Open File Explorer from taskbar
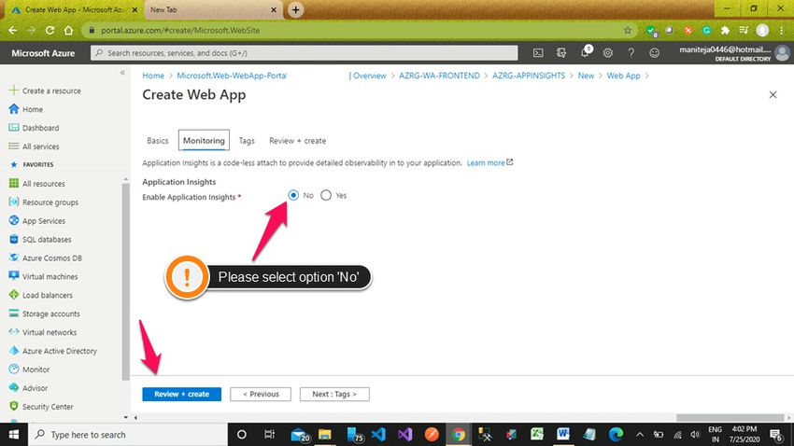This screenshot has height=446, width=794. point(325,435)
